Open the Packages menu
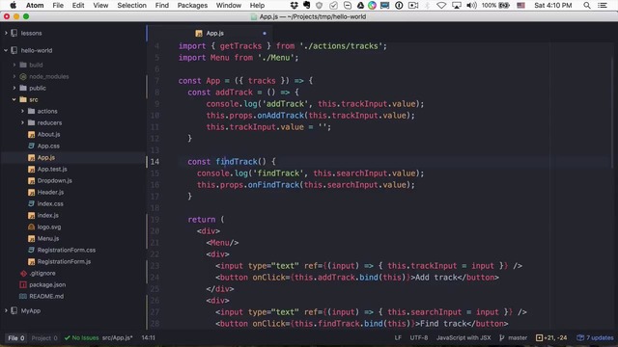 pos(192,5)
